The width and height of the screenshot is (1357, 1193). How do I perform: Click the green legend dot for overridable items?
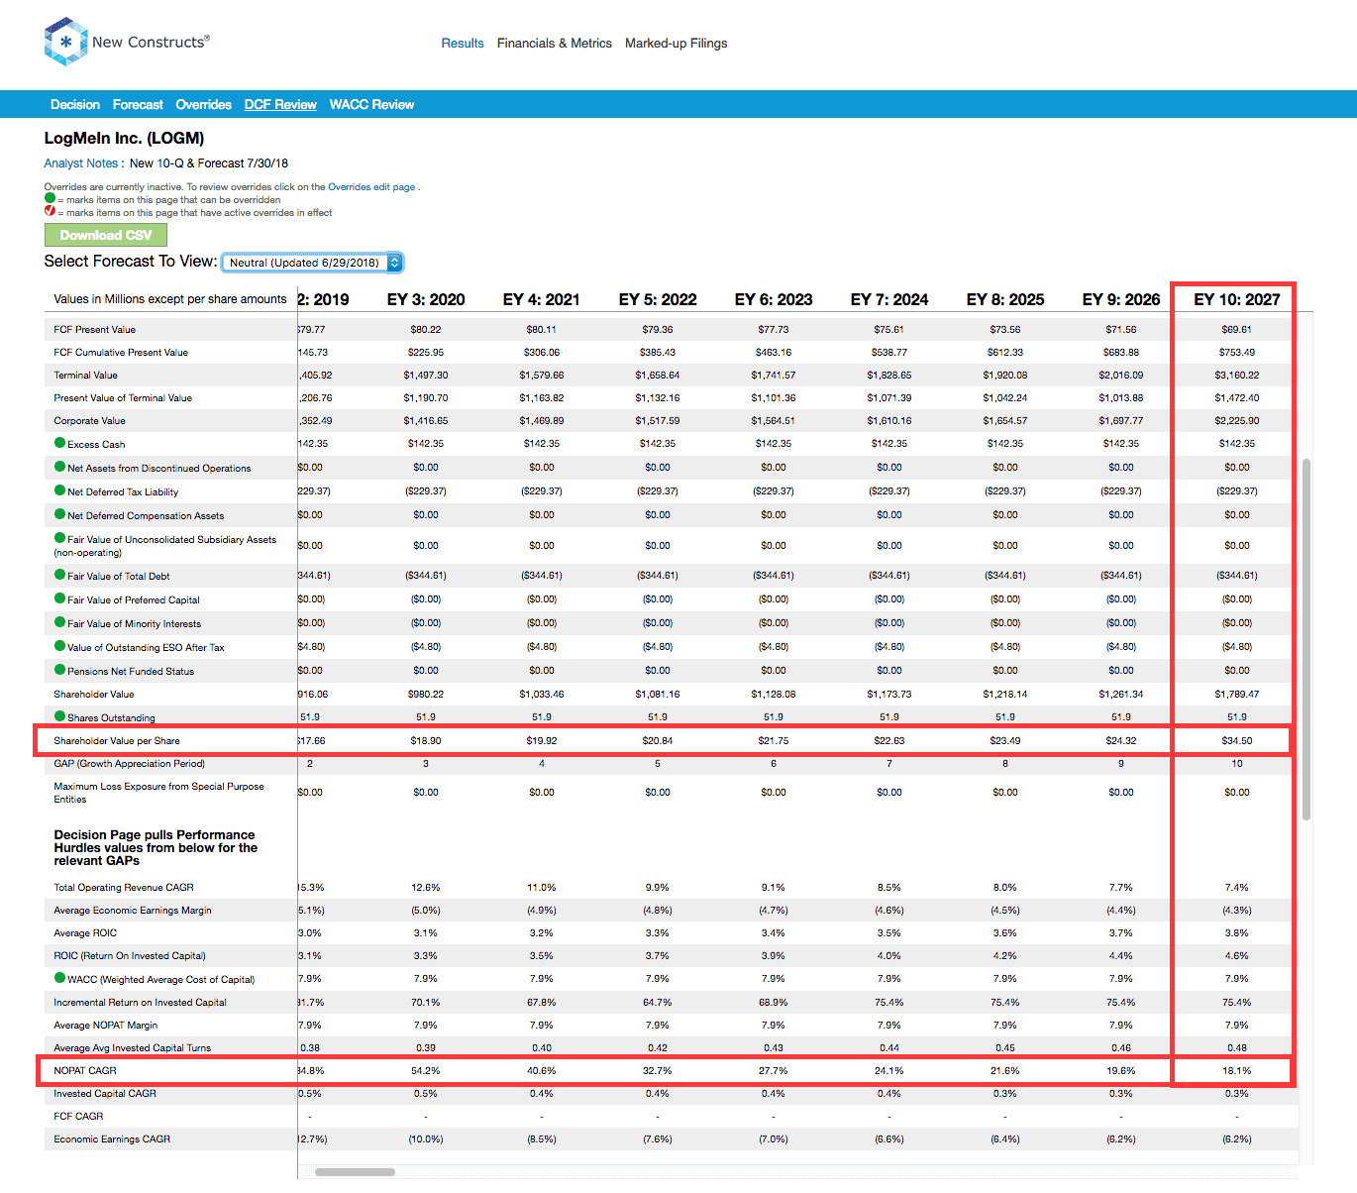50,198
